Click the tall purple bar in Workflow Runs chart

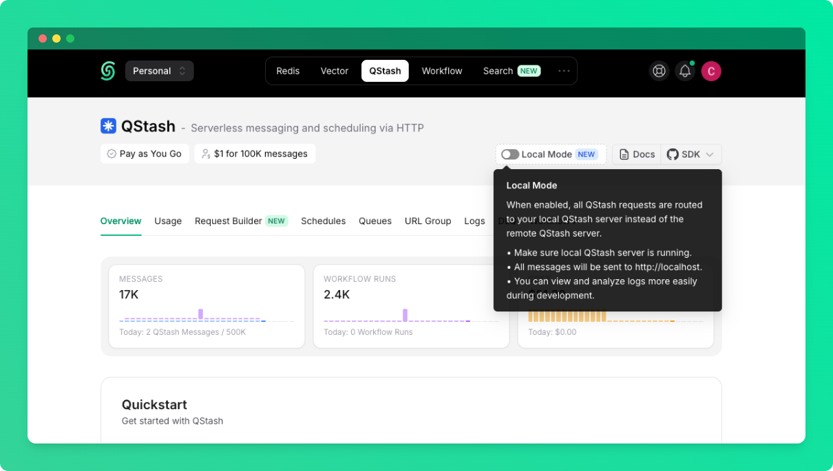coord(405,315)
